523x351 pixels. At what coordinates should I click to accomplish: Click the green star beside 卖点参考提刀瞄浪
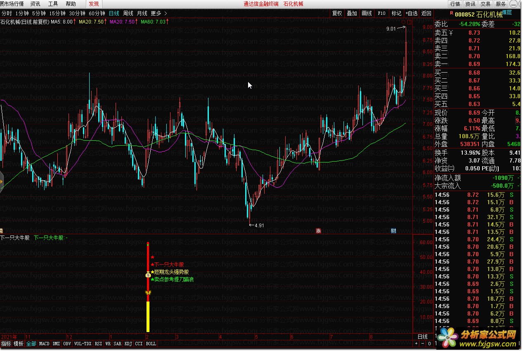tap(152, 279)
